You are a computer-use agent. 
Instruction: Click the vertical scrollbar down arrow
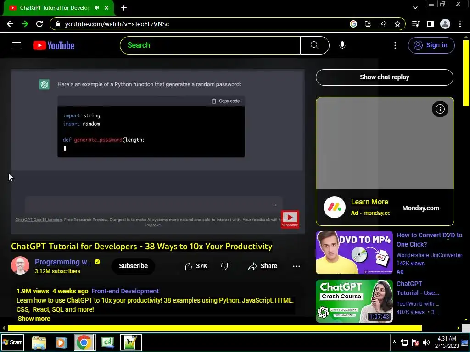coord(466,320)
